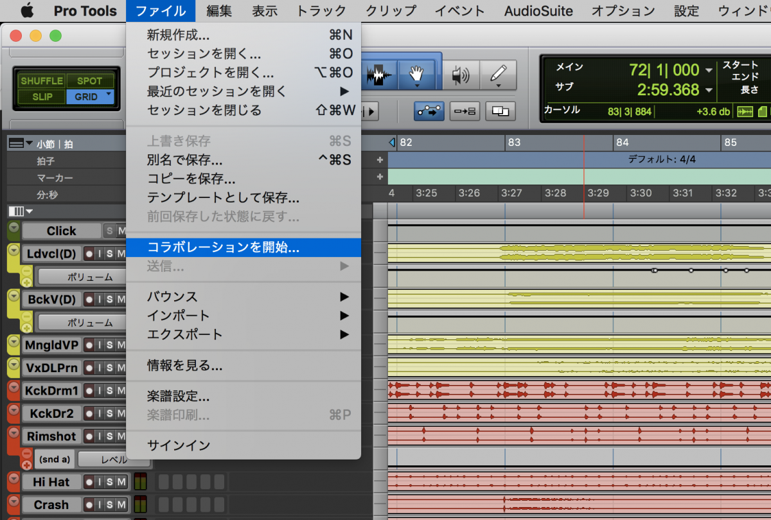Add a marker with the plus icon
The image size is (771, 520).
(380, 176)
